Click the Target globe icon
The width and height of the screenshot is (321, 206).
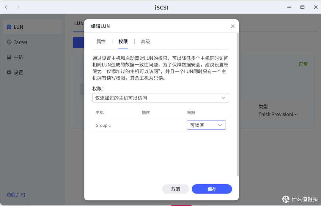pyautogui.click(x=9, y=42)
